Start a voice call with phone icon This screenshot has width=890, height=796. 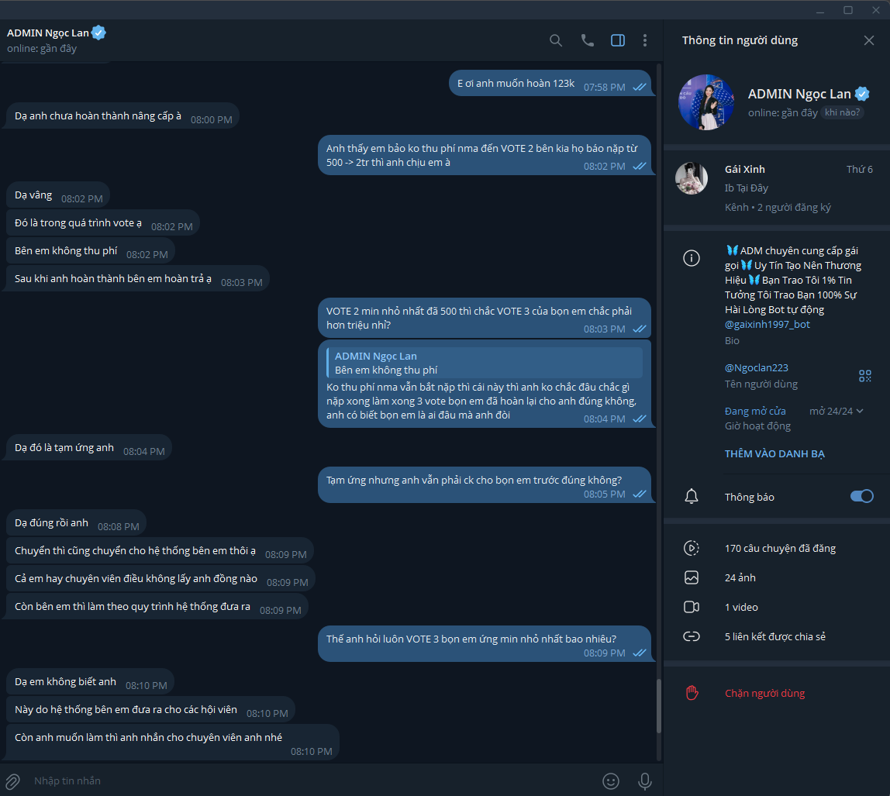coord(588,40)
